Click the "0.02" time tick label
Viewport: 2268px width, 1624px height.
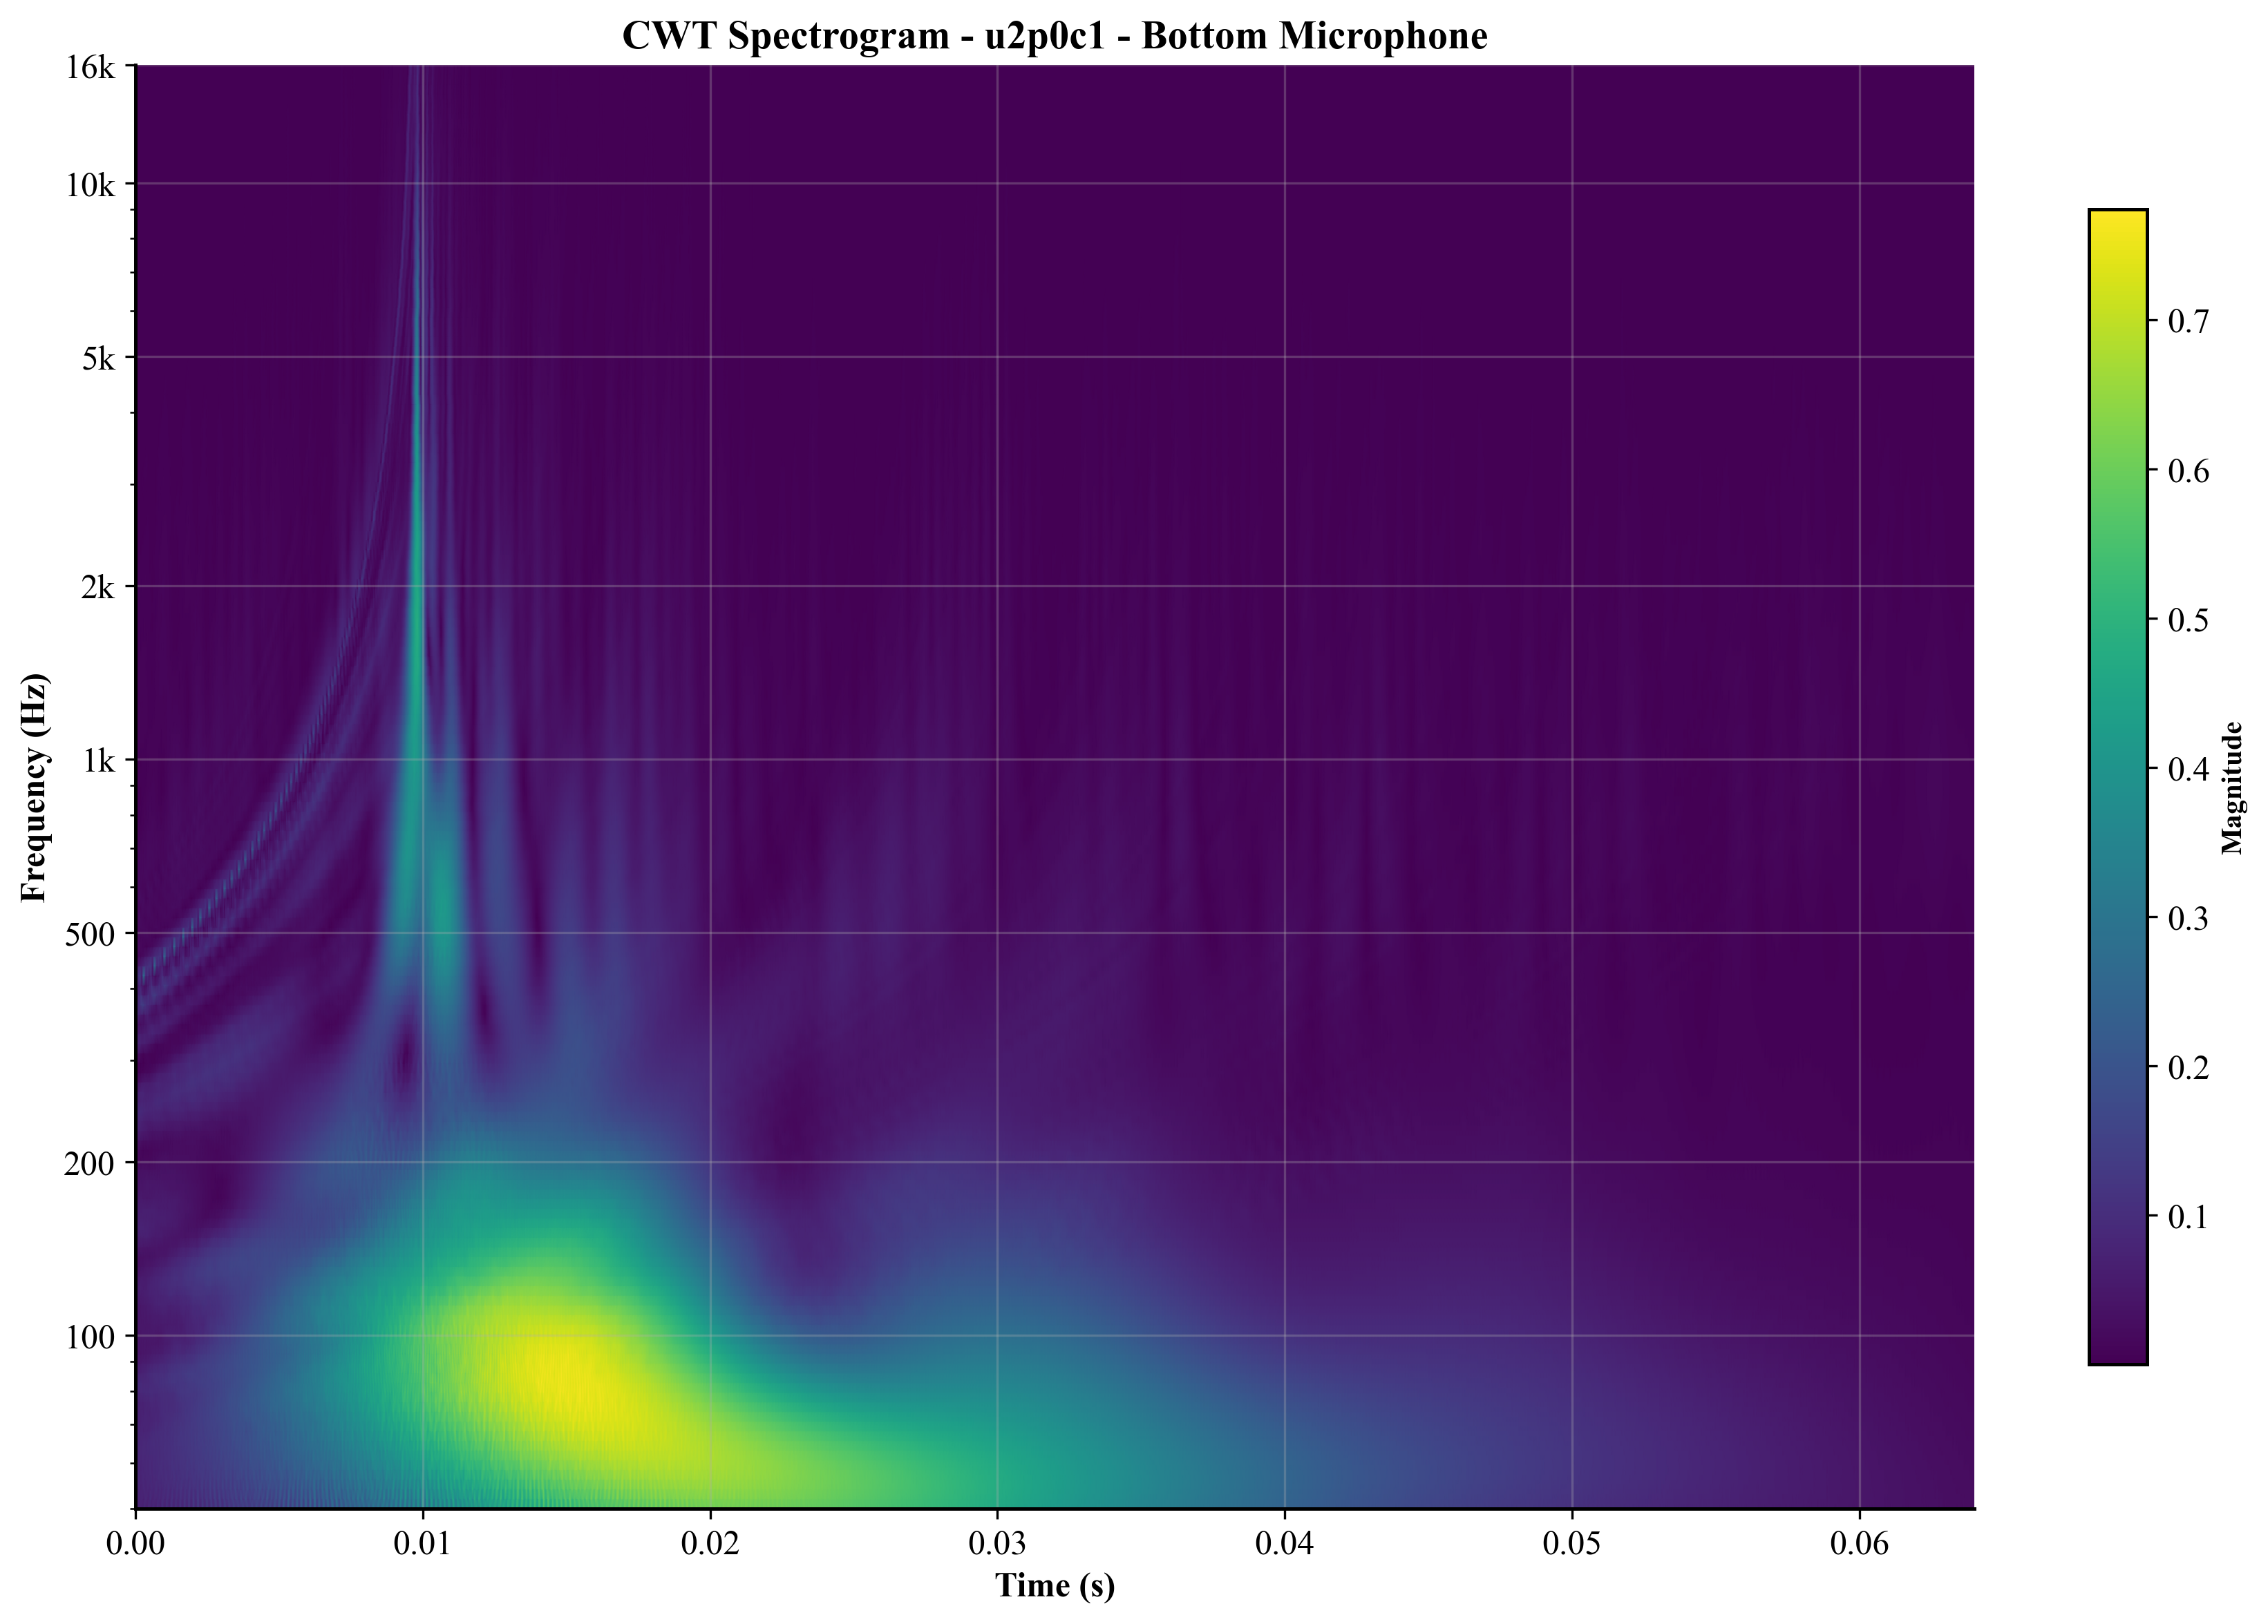[710, 1543]
